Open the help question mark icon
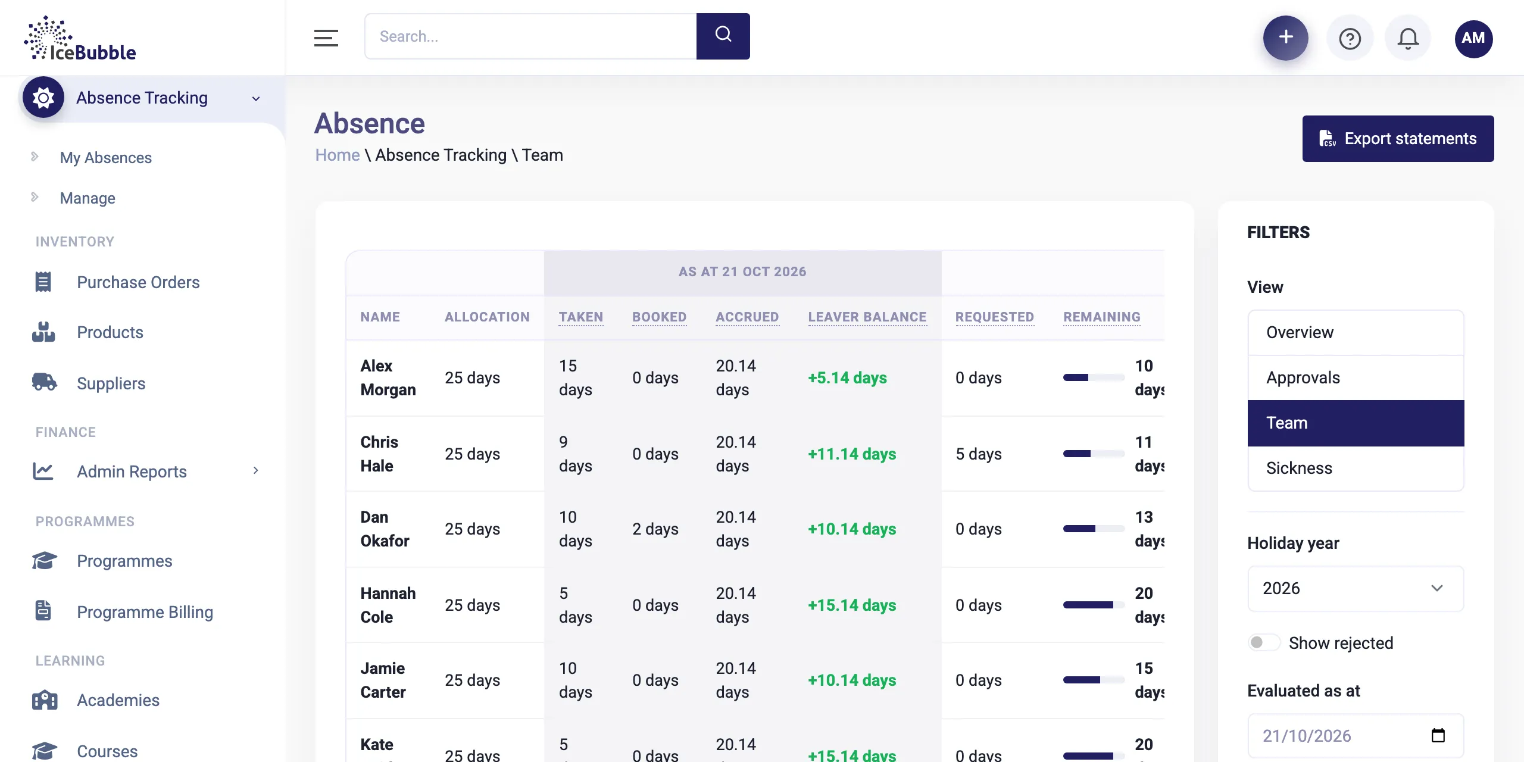This screenshot has width=1524, height=762. 1350,39
